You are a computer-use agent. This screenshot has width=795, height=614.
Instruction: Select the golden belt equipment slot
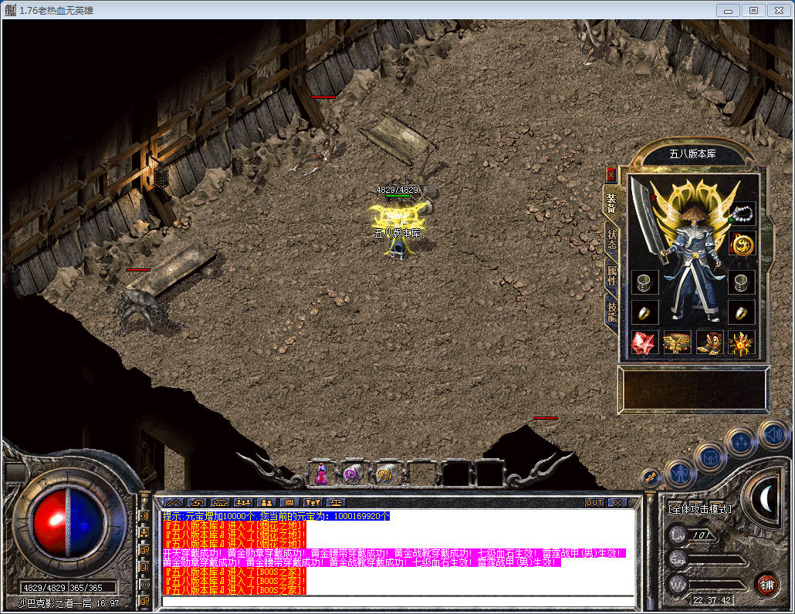tap(677, 343)
